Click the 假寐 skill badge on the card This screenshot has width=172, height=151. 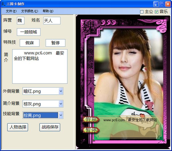[x=91, y=120]
